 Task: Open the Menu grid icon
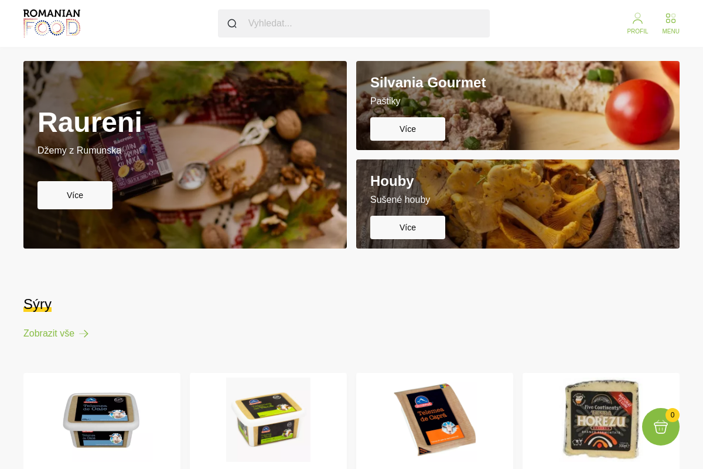[671, 19]
